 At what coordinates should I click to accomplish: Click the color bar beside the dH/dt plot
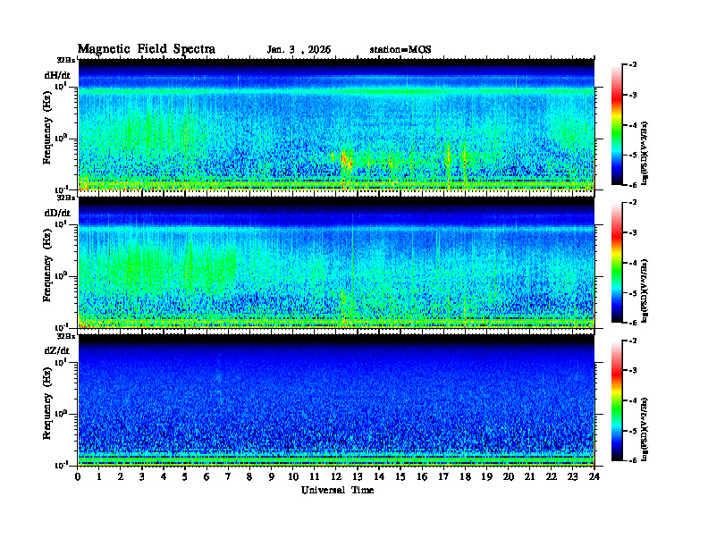617,125
